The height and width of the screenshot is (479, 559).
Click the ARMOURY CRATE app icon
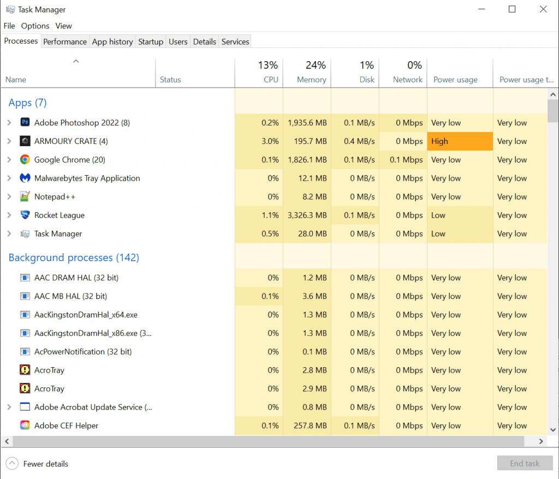coord(25,141)
